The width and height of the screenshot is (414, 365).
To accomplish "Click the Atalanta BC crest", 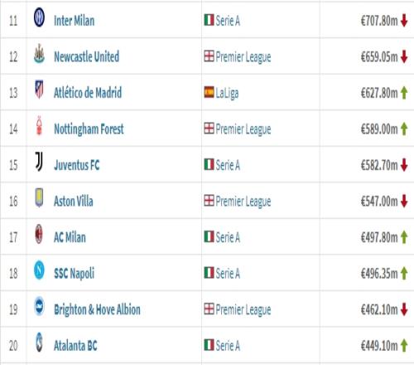I will pos(39,343).
